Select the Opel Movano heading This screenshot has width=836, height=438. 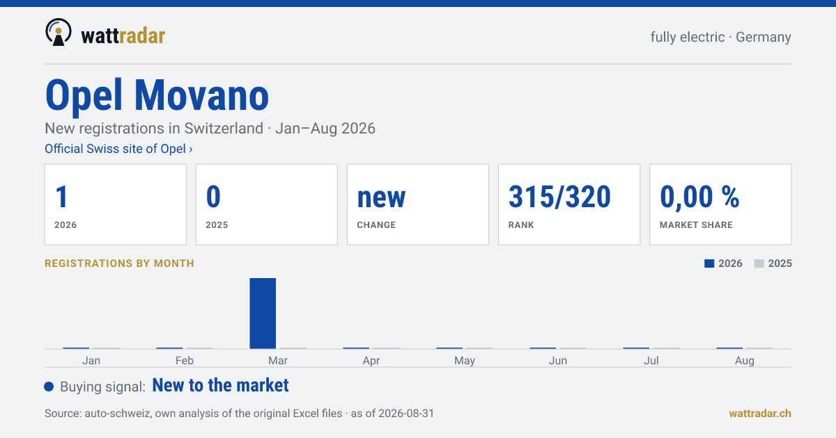pos(157,95)
